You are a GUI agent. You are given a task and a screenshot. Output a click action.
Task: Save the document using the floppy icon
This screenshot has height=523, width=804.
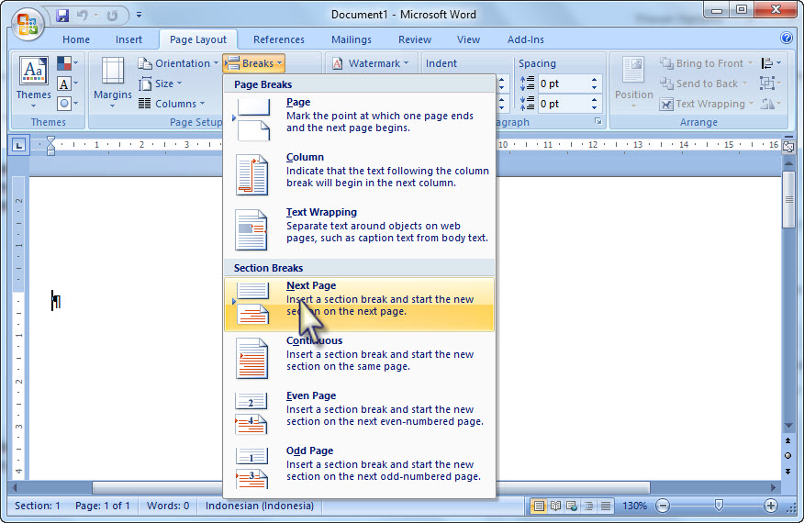click(62, 16)
